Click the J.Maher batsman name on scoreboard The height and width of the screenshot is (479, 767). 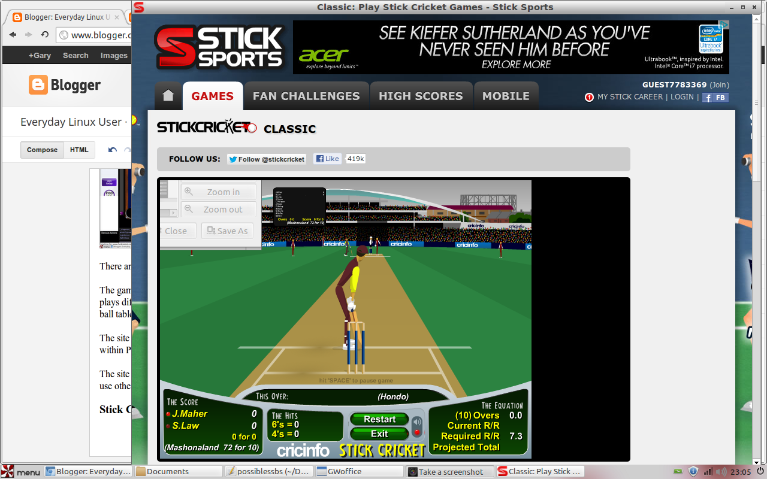tap(190, 414)
